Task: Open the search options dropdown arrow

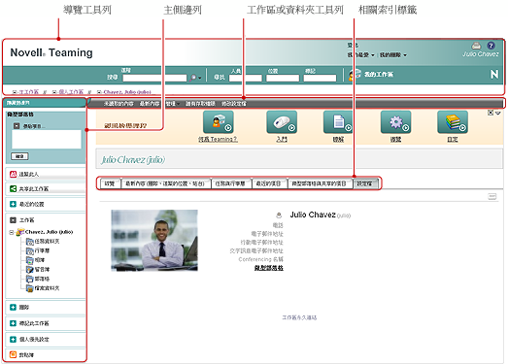Action: click(x=199, y=78)
